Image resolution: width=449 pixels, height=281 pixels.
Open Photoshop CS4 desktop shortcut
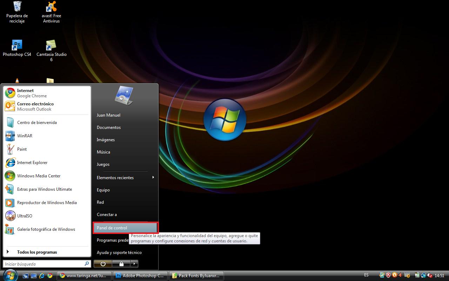(x=17, y=48)
